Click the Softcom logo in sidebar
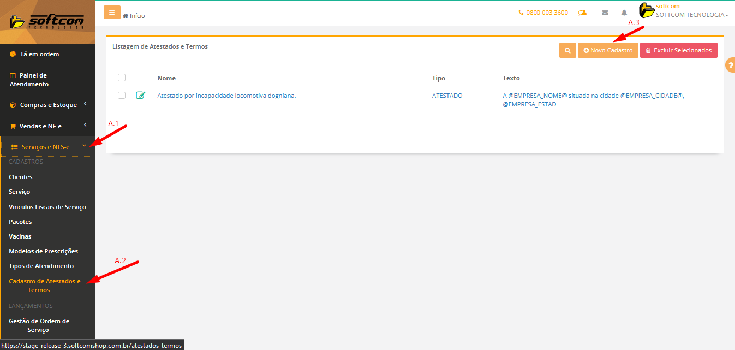This screenshot has width=735, height=350. click(x=47, y=22)
